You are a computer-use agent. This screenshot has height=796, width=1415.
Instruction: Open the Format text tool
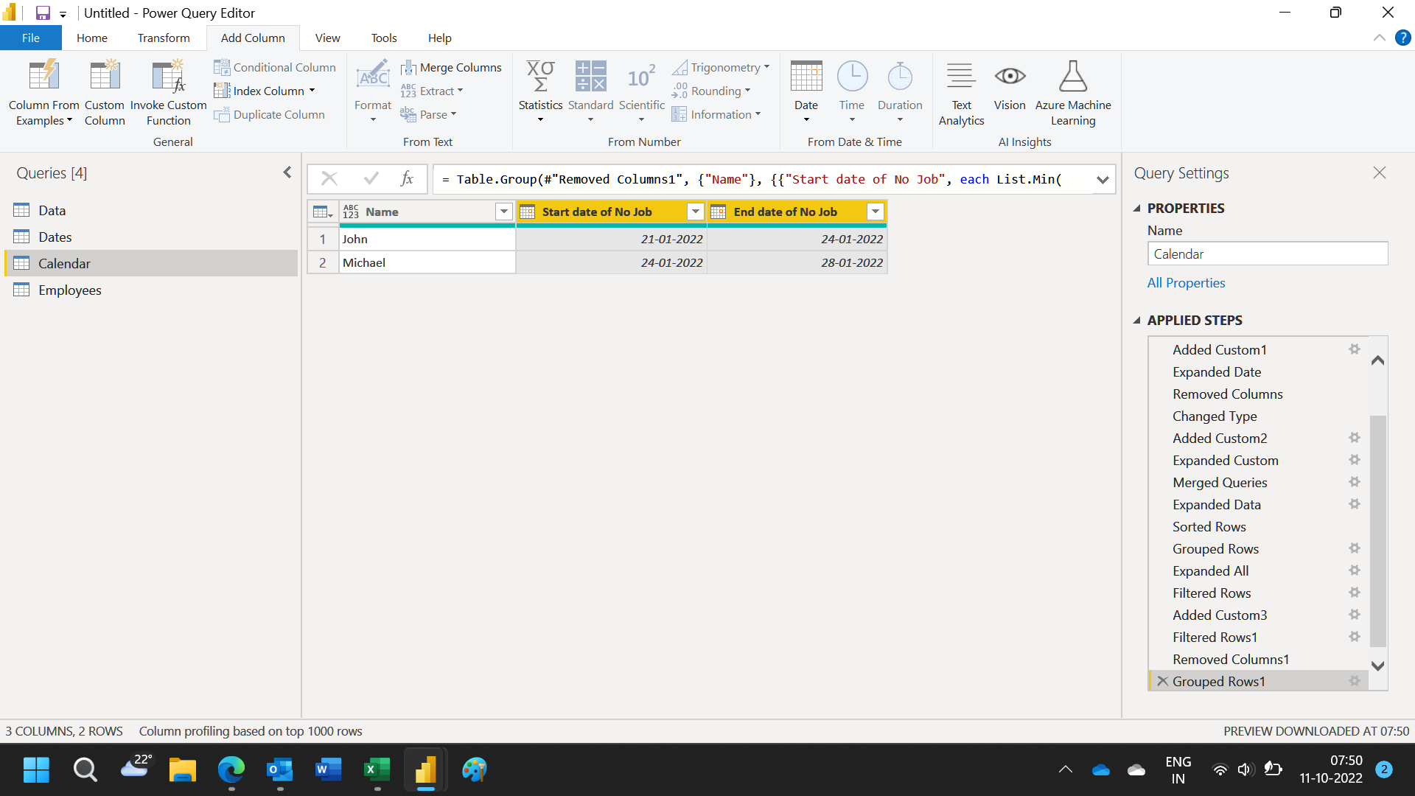pyautogui.click(x=373, y=92)
